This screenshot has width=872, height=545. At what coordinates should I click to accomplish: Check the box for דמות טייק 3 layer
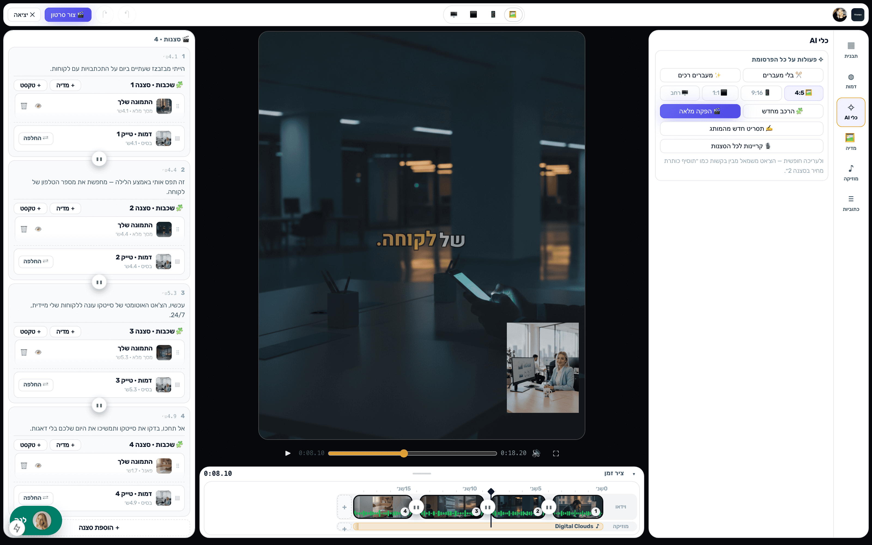coord(177,384)
